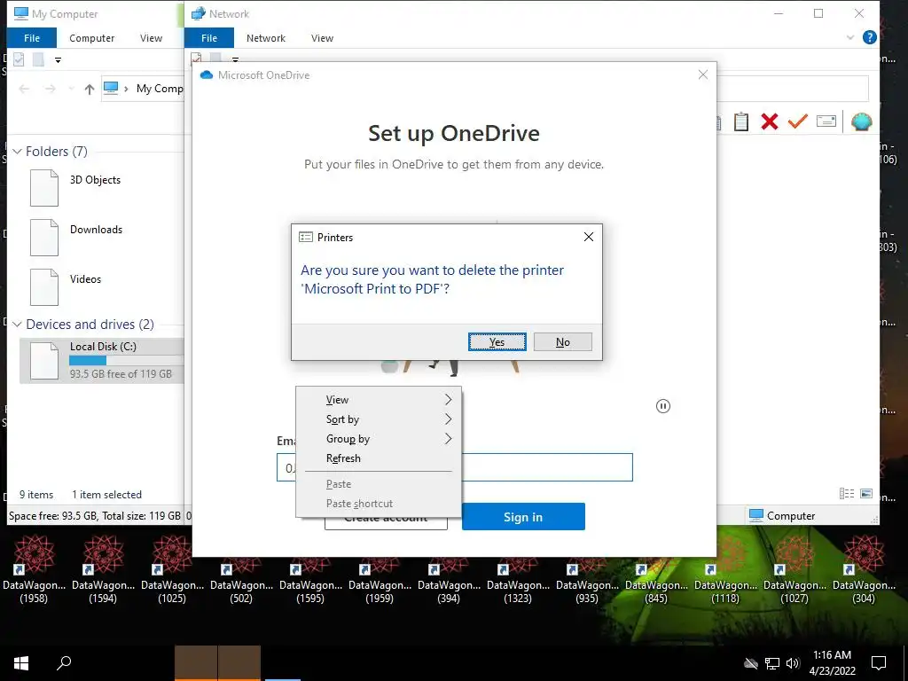The image size is (908, 681).
Task: Click computer icon in My Computer address bar
Action: click(x=111, y=88)
